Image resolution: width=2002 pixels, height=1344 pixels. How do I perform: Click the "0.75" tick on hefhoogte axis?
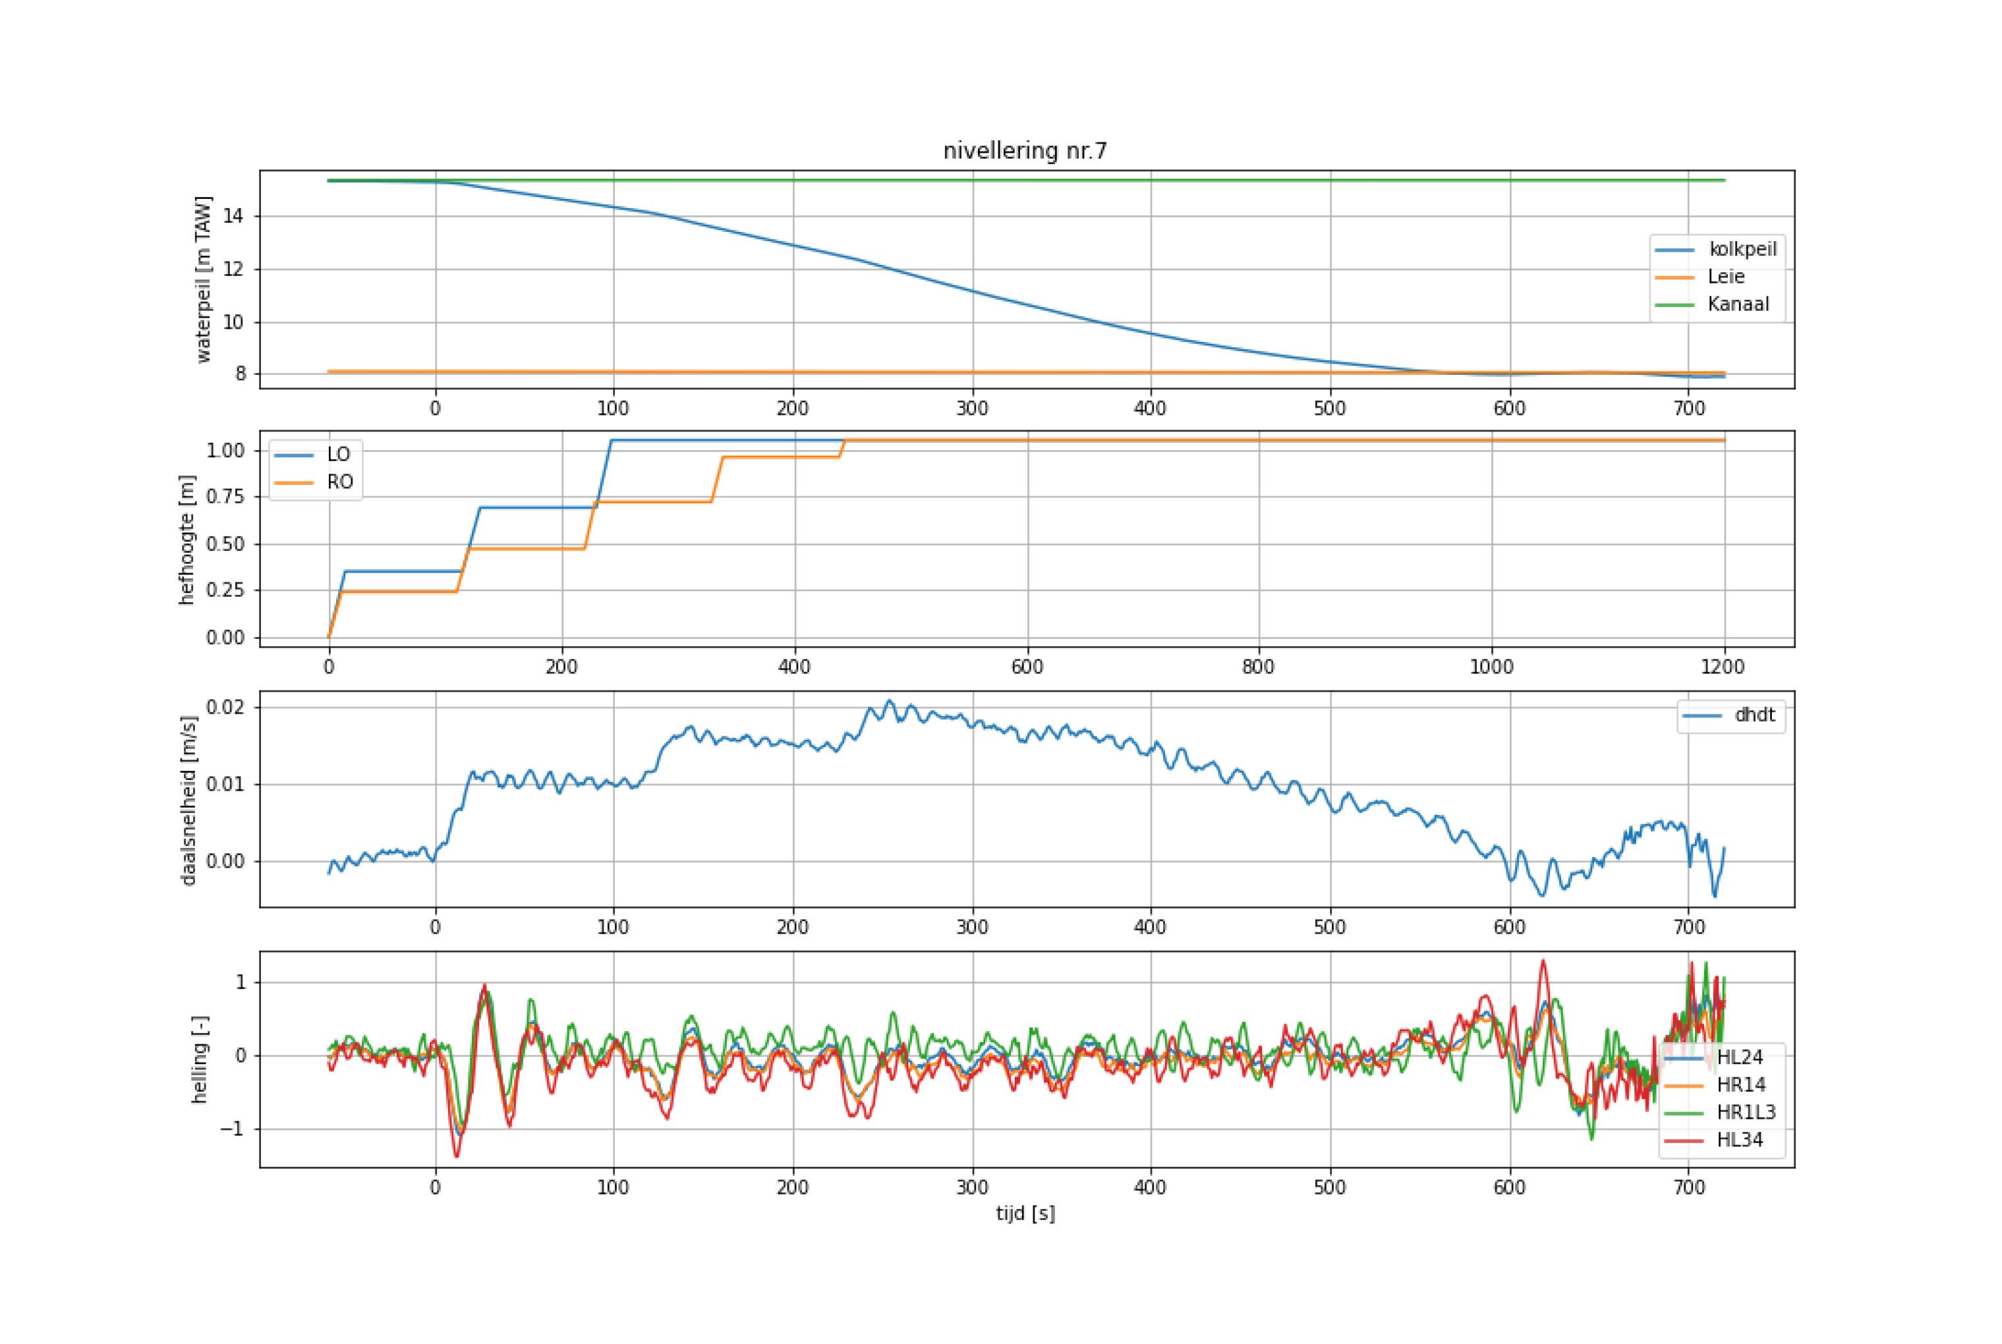pos(226,497)
